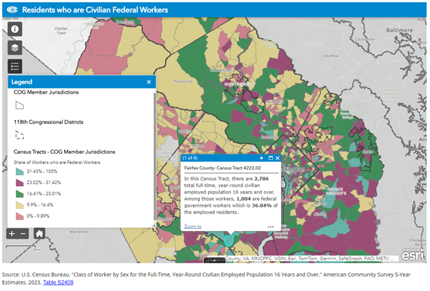Click the app logo in title bar
The image size is (430, 291).
(12, 10)
